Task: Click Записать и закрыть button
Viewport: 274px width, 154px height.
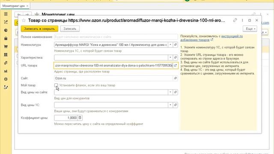Action: coord(39,29)
